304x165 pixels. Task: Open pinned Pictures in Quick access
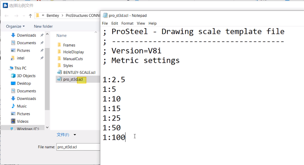[x=23, y=50]
